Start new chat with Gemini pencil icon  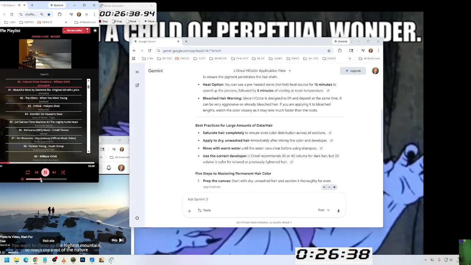coord(137,85)
